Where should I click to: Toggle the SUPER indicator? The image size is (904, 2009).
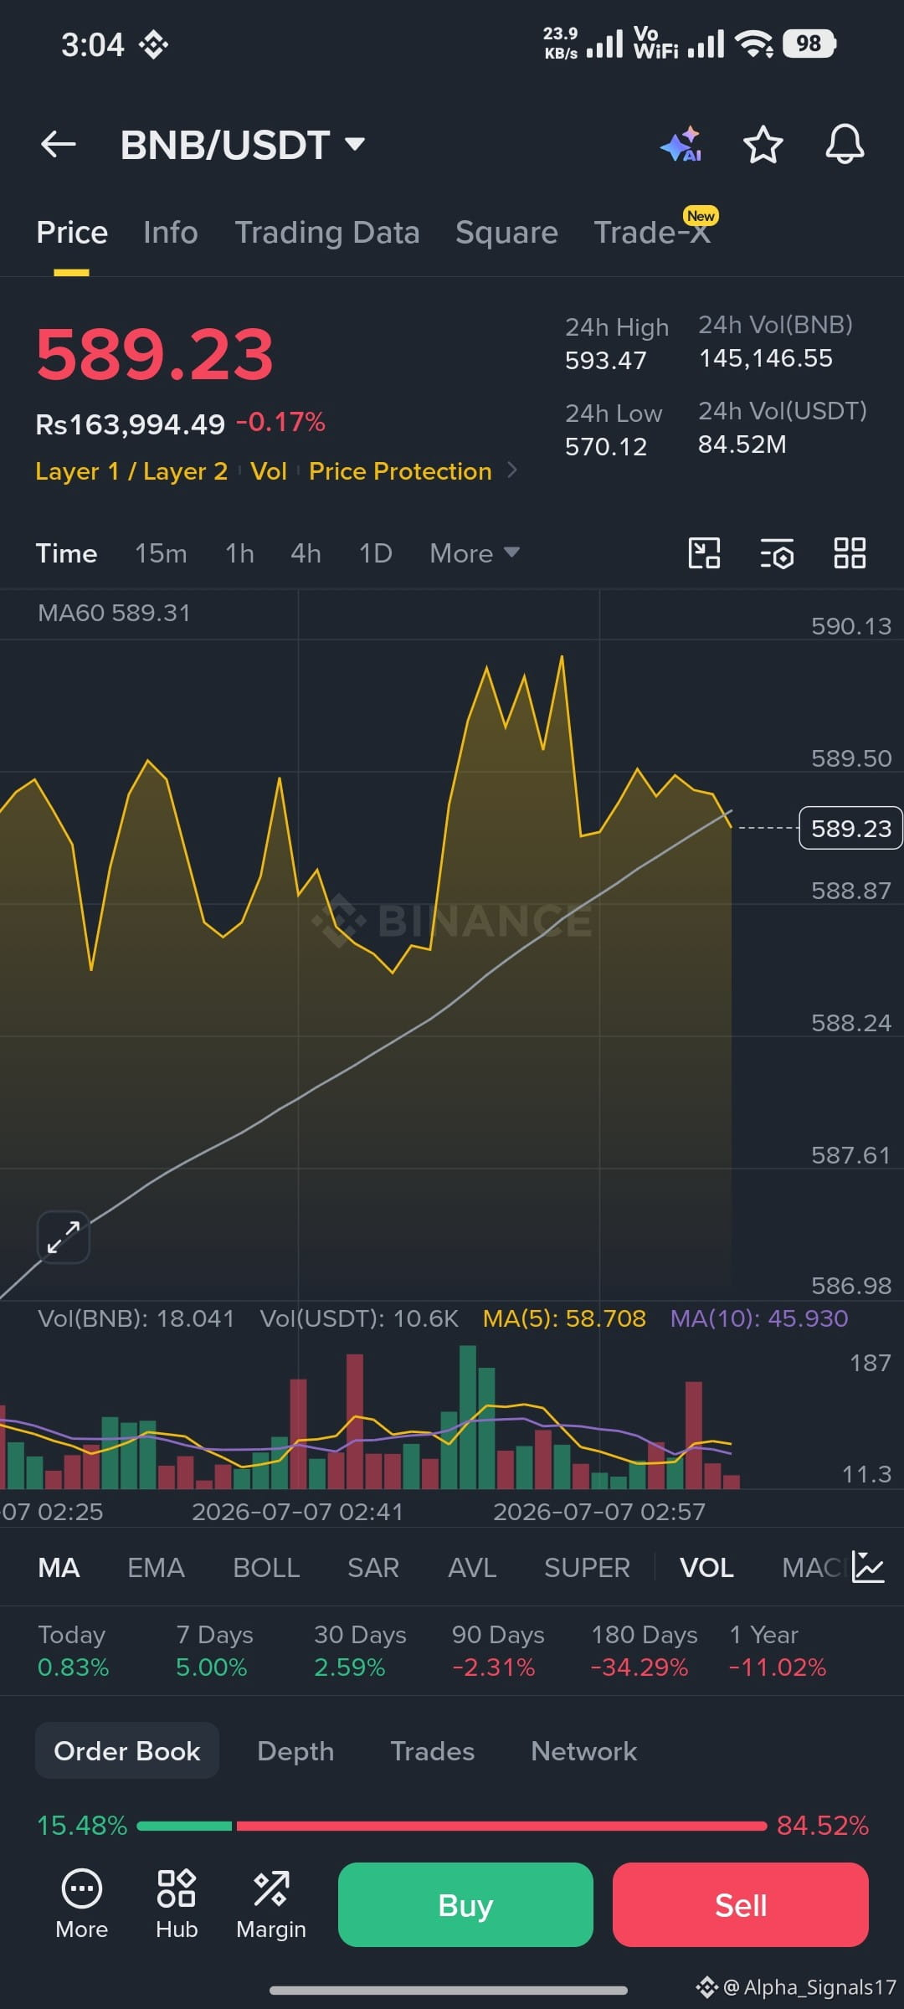click(587, 1568)
